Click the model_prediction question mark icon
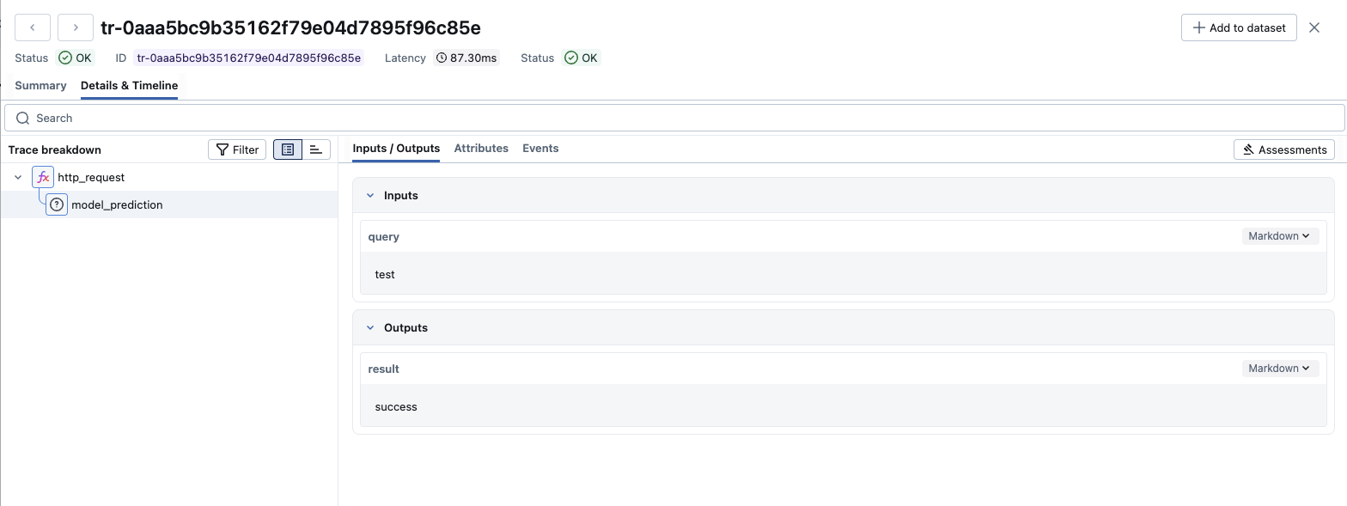Screen dimensions: 1347x506 tap(57, 204)
